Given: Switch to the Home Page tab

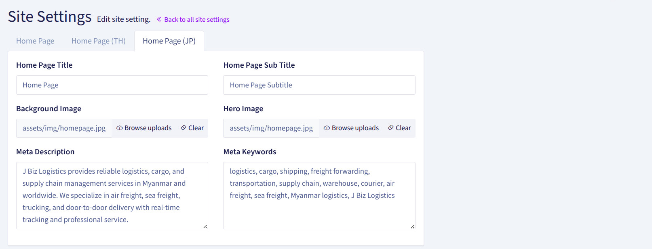Looking at the screenshot, I should click(x=35, y=41).
